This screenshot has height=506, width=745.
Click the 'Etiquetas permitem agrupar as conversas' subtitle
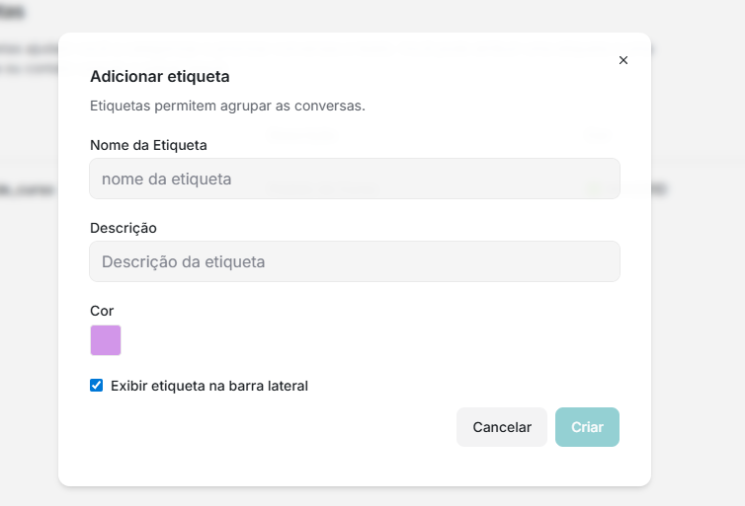[x=227, y=105]
